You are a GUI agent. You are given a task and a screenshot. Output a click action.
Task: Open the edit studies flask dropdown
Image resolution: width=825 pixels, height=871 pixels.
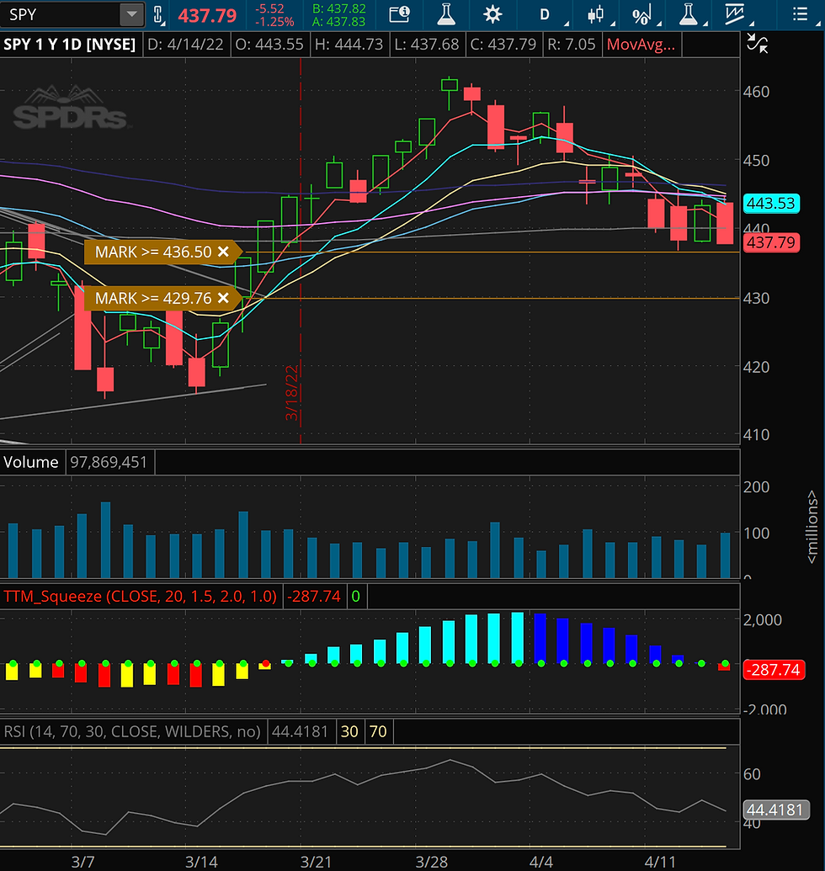[689, 14]
